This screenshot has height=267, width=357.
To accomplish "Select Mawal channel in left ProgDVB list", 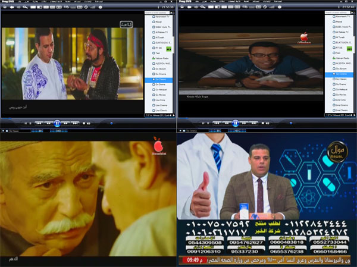I will [157, 22].
